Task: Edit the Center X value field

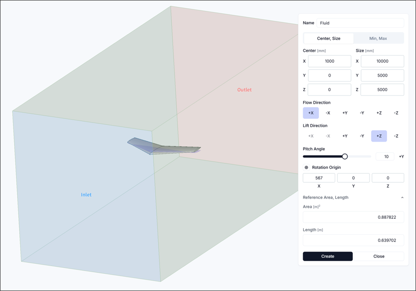Action: point(329,61)
